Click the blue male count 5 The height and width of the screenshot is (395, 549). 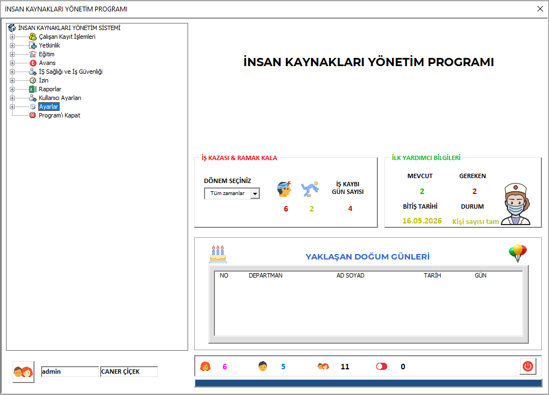(283, 366)
